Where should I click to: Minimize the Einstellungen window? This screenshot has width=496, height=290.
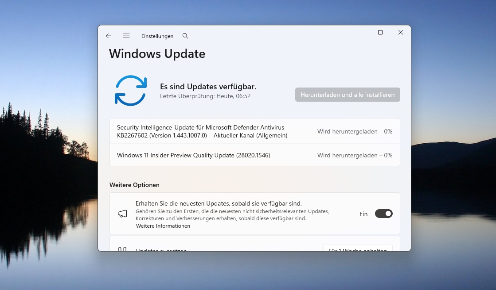pyautogui.click(x=360, y=32)
